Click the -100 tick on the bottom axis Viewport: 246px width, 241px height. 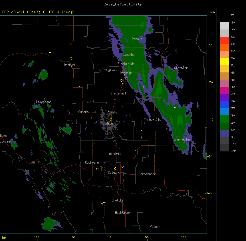point(36,237)
